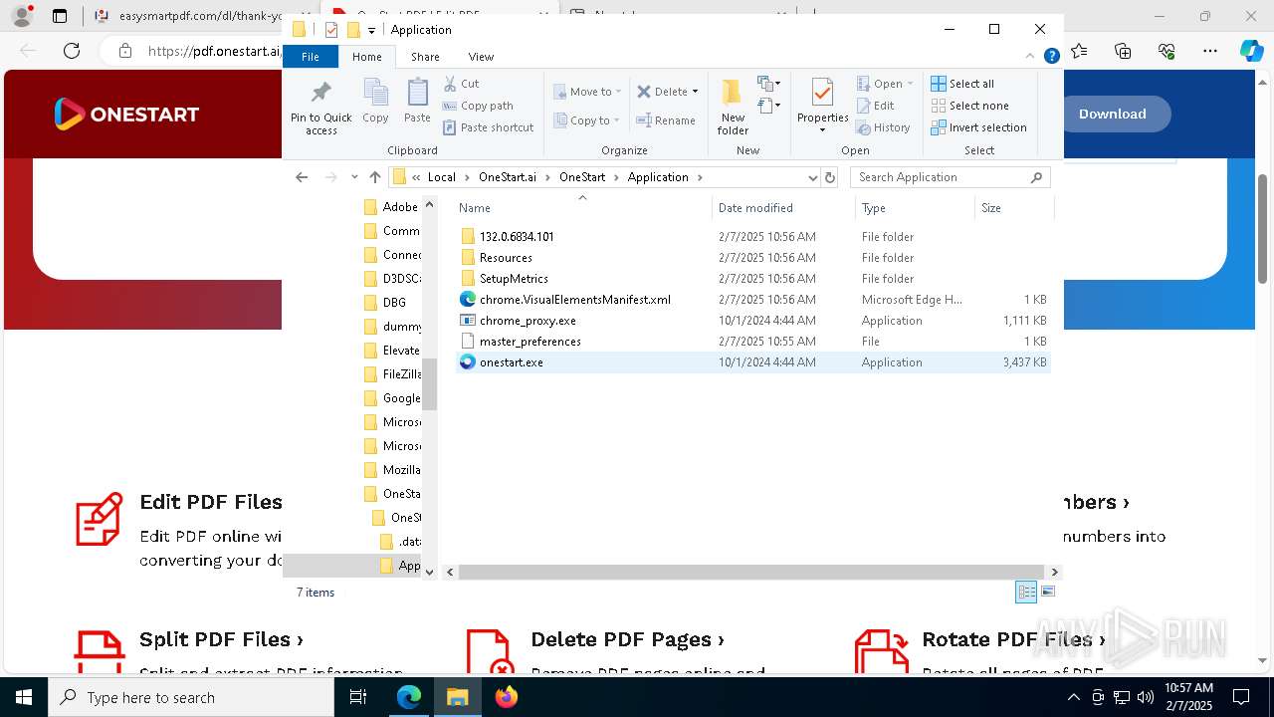Create a New folder
The width and height of the screenshot is (1274, 717).
click(x=733, y=107)
